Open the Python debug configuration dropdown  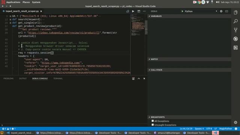201,11
